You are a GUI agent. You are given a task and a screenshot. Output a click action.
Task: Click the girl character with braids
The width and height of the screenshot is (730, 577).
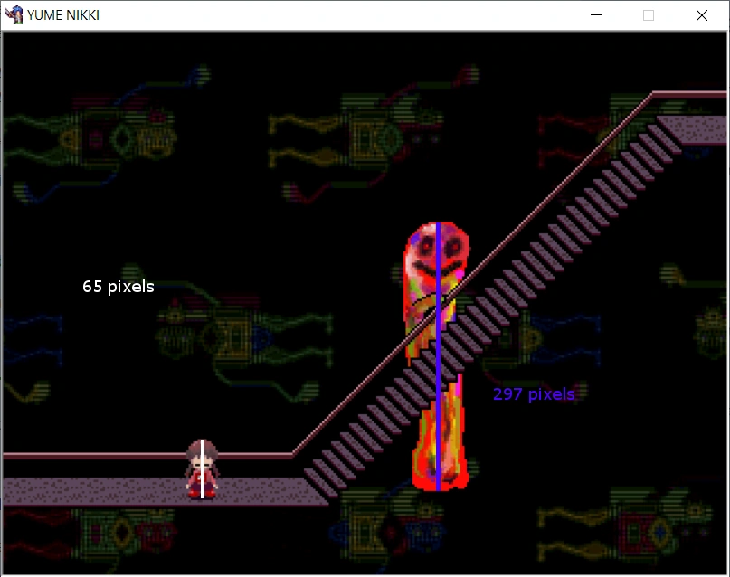pyautogui.click(x=202, y=469)
